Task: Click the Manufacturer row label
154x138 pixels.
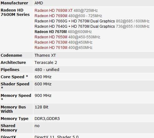Action: (x=14, y=3)
